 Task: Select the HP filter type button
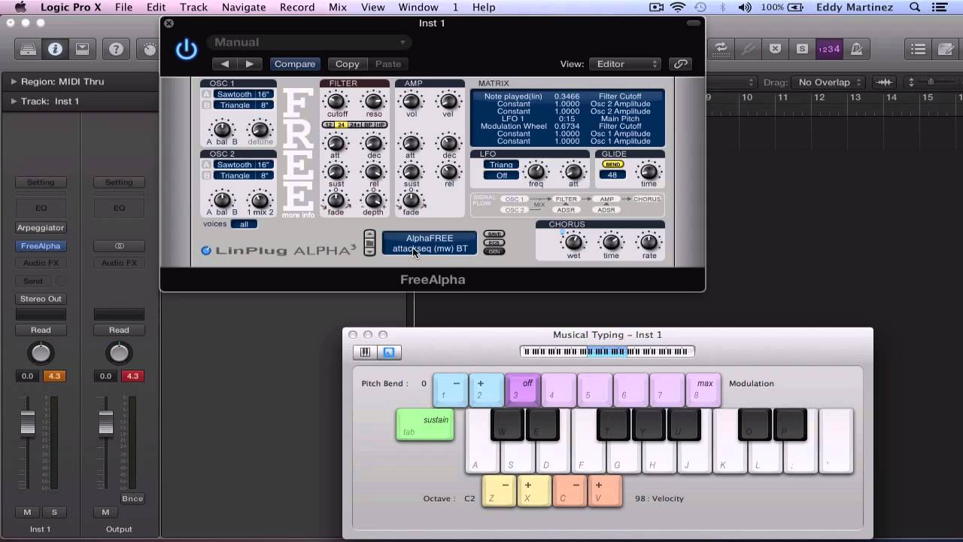[381, 125]
